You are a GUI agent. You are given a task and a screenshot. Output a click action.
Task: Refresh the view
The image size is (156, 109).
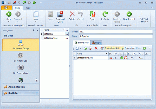point(105,16)
